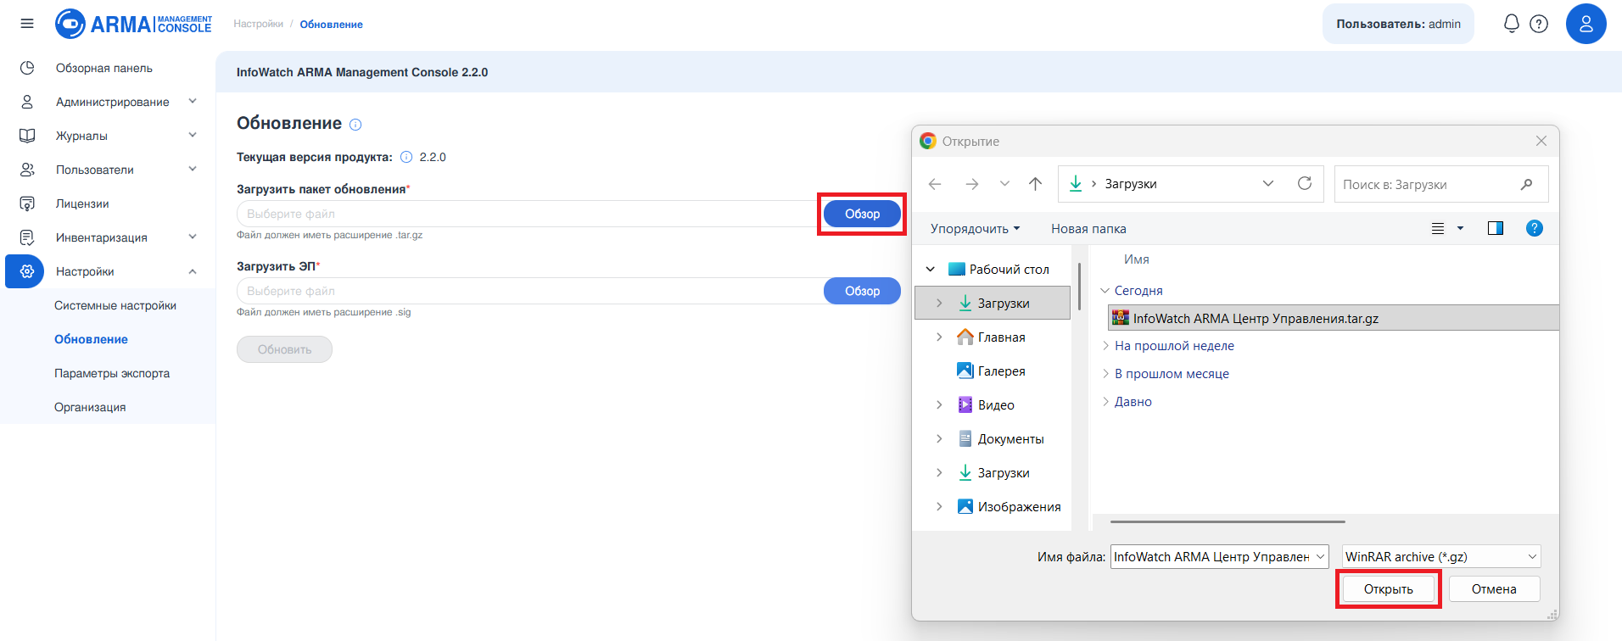Click the Обзорная панель sidebar icon
1622x641 pixels.
tap(27, 68)
